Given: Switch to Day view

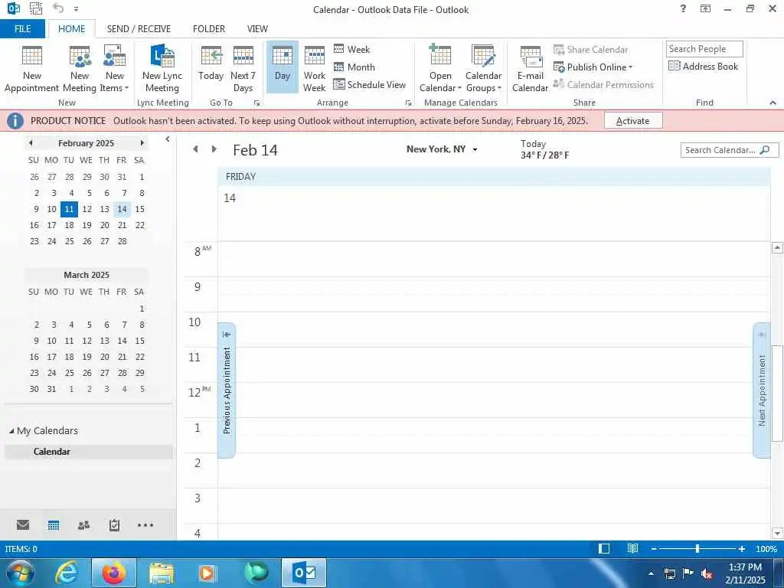Looking at the screenshot, I should click(283, 67).
